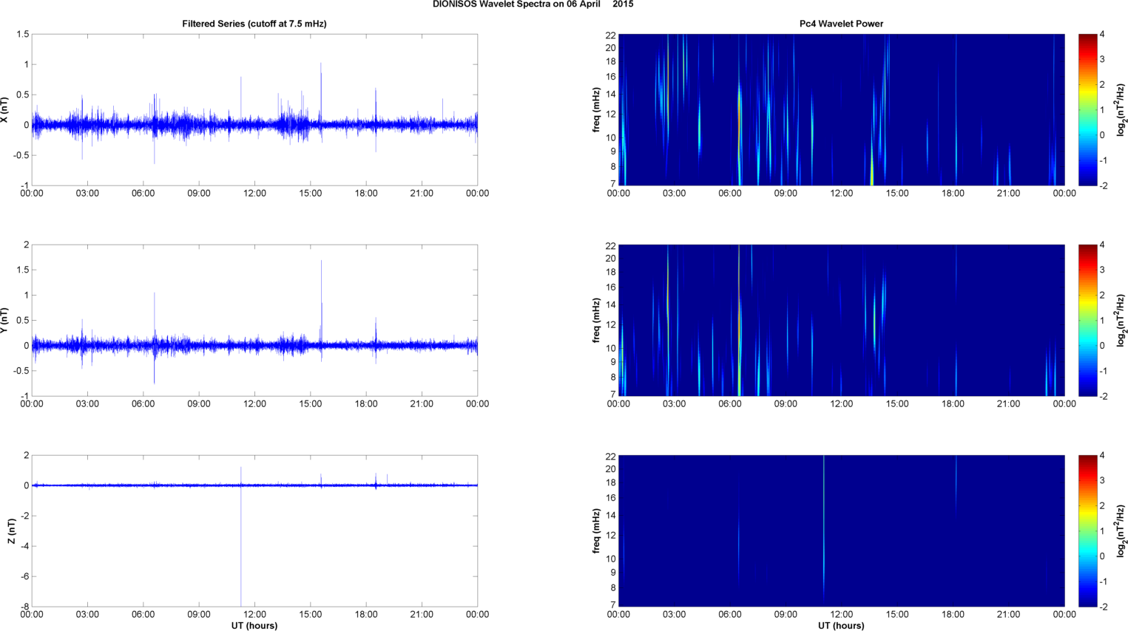
Task: Click the "Z (nT)" y-axis label
Action: [x=11, y=531]
